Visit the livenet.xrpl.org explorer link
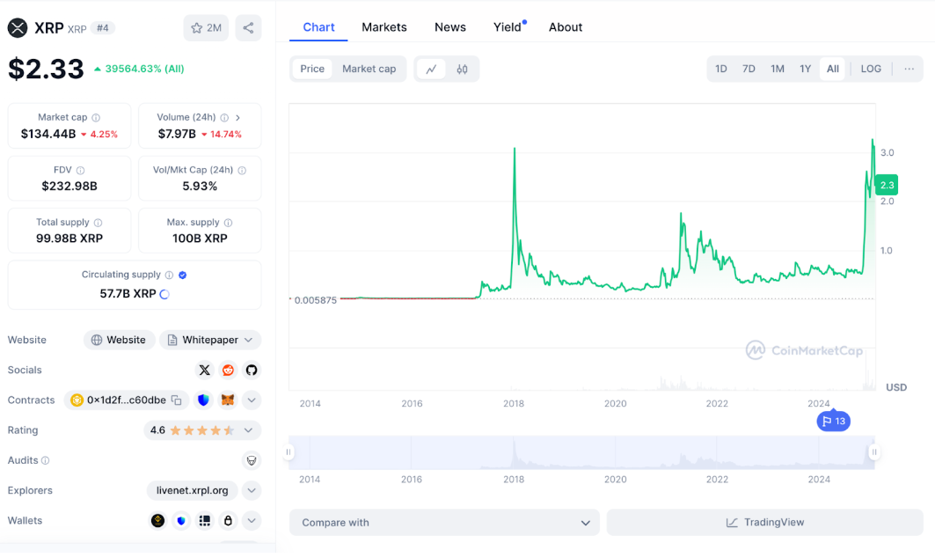The height and width of the screenshot is (558, 935). coord(193,490)
